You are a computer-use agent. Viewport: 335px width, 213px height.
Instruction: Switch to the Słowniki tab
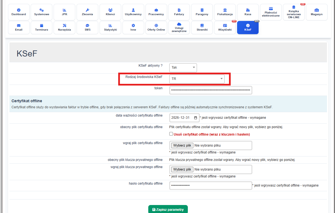pos(202,28)
